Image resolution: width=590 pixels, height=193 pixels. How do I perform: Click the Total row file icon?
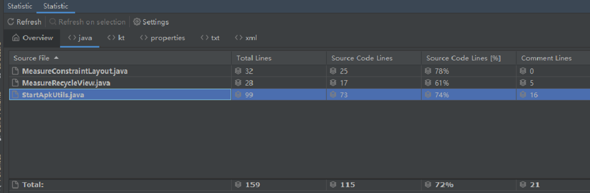(x=15, y=185)
